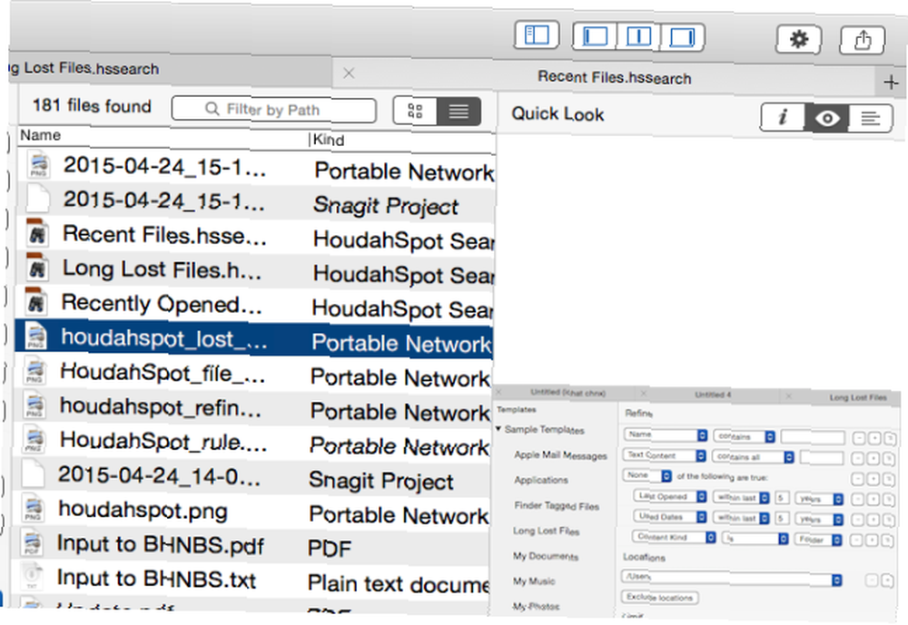Click the icon beside Recent Files.hsse… file

(x=37, y=232)
